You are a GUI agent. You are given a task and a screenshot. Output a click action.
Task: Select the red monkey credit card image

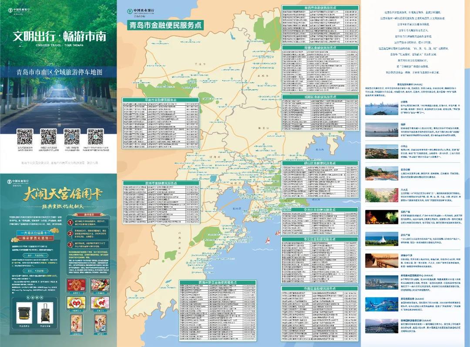76,286
